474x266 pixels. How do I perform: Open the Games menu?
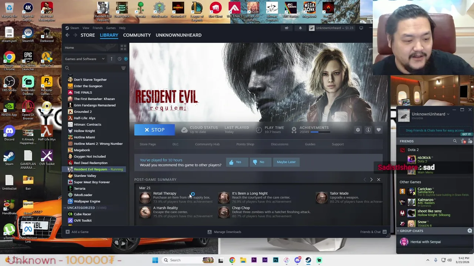pos(111,28)
